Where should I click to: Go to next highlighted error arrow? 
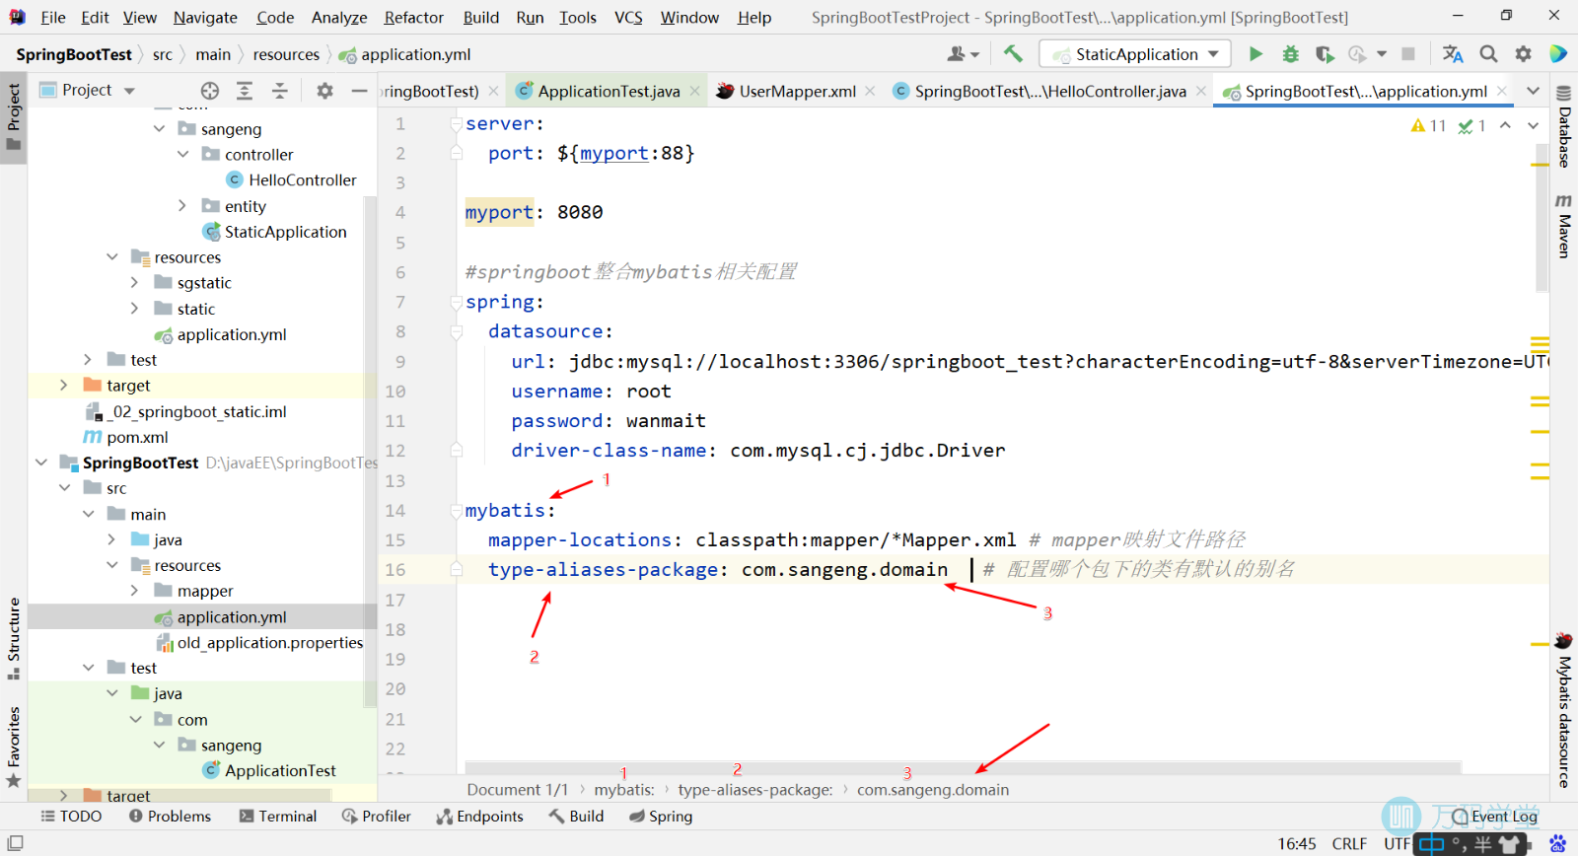click(x=1533, y=125)
